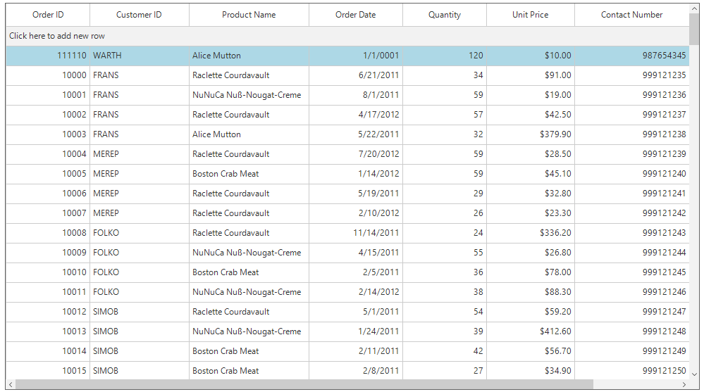Click contact number 987654345
704x392 pixels.
click(631, 56)
